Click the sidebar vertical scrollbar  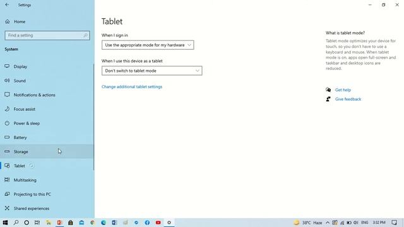pos(93,117)
